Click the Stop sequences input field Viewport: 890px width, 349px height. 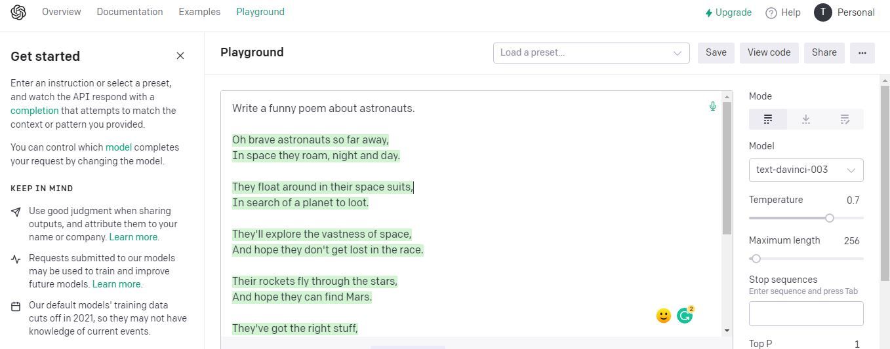[x=806, y=314]
